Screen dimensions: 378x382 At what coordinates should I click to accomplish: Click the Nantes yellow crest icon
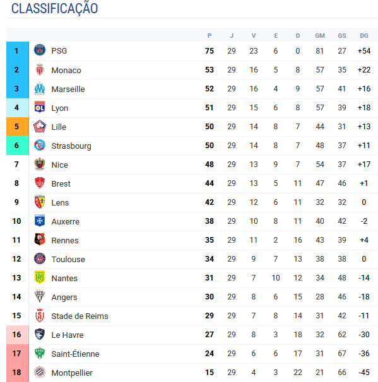(40, 277)
